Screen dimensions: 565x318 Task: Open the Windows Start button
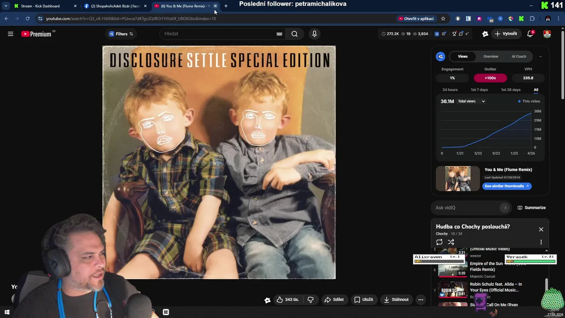tap(7, 312)
